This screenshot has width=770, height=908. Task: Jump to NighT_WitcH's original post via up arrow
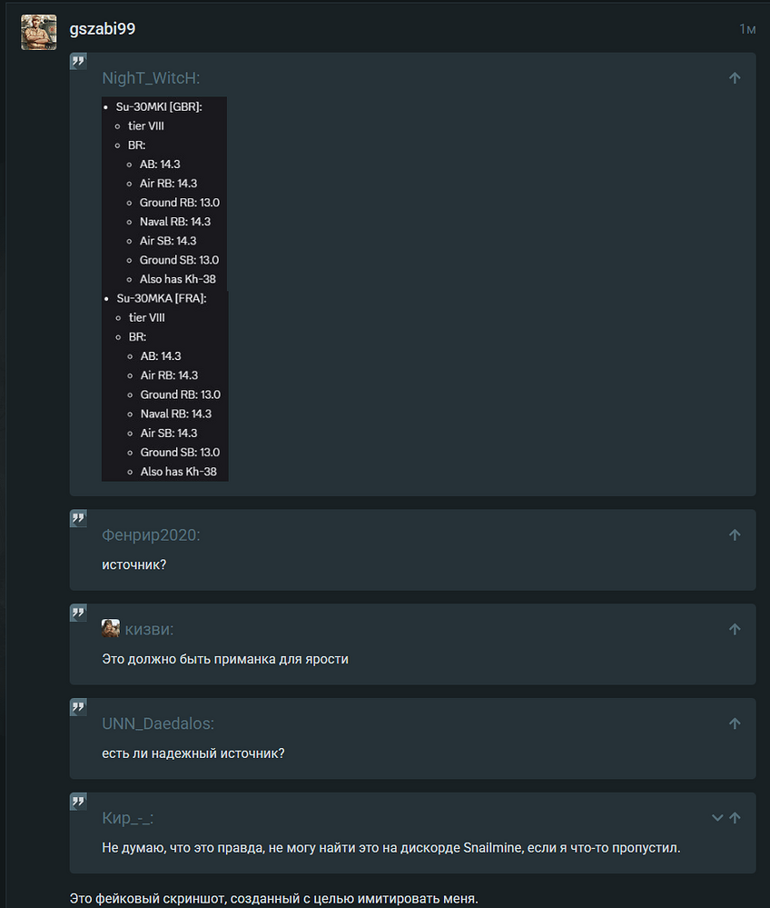[x=735, y=77]
